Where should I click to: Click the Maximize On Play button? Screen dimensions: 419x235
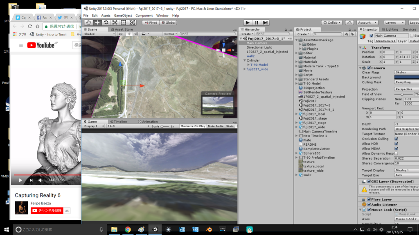coord(193,126)
